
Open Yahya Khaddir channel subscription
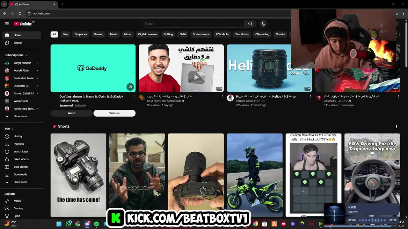click(22, 63)
